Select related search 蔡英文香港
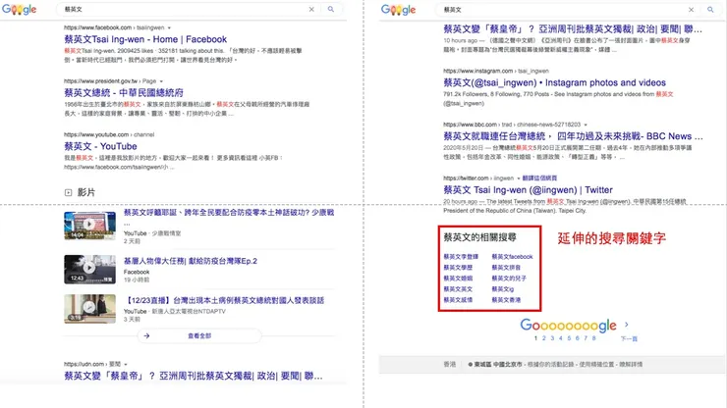Screen dimensions: 727x408 [506, 300]
